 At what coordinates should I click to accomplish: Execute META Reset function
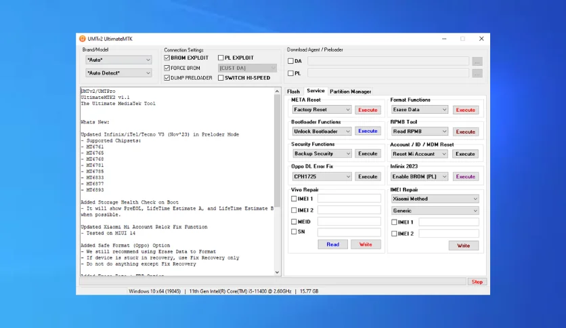tap(368, 110)
